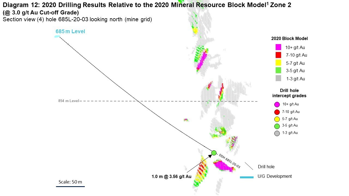Image resolution: width=349 pixels, height=196 pixels.
Task: Click the "Drill hole" legend text
Action: (x=266, y=167)
